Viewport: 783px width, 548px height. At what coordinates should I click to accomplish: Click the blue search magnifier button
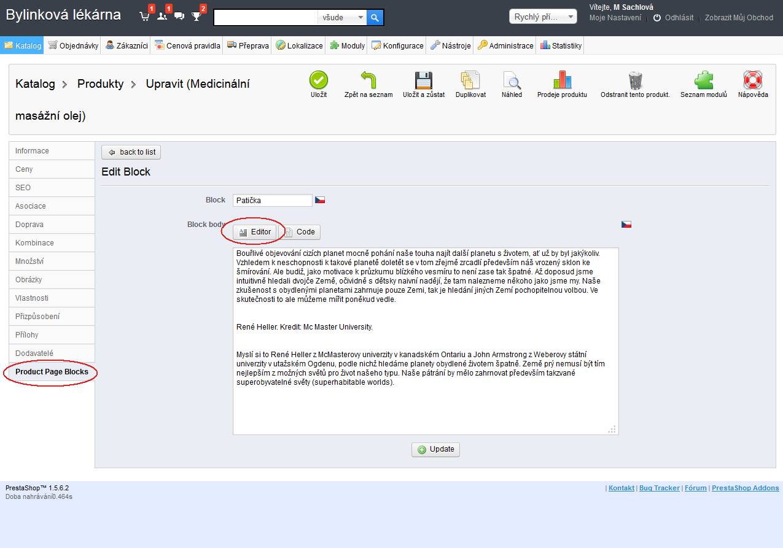point(375,17)
